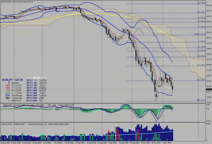Select the 14 Day Avg 594 entry
212x144 pixels.
(14, 98)
